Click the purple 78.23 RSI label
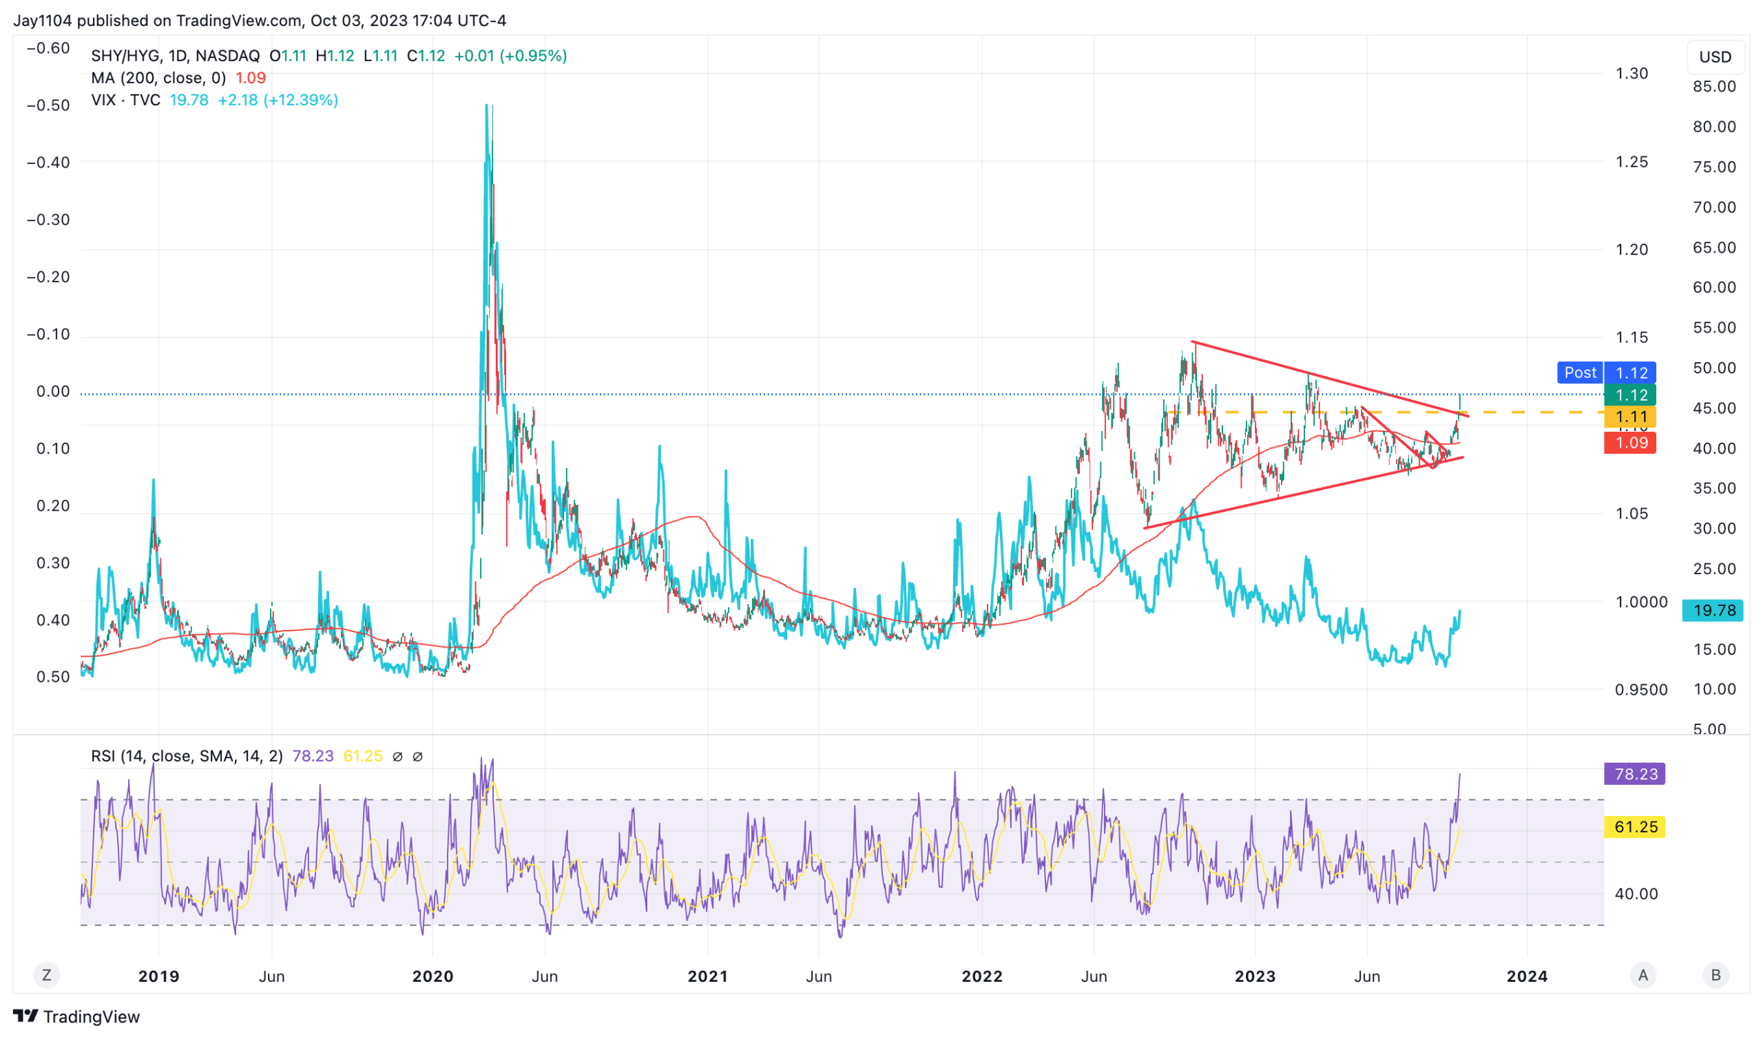This screenshot has width=1763, height=1039. [1634, 774]
